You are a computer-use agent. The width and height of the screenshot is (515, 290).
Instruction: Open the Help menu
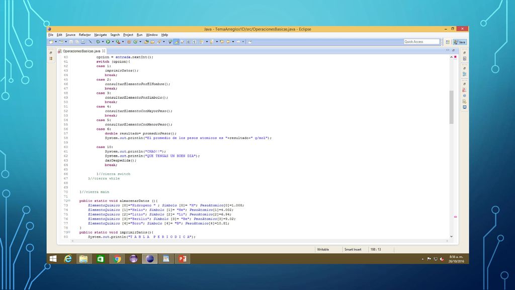pyautogui.click(x=164, y=35)
